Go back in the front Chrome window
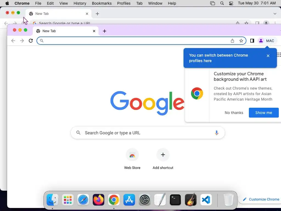The width and height of the screenshot is (281, 211). click(13, 41)
